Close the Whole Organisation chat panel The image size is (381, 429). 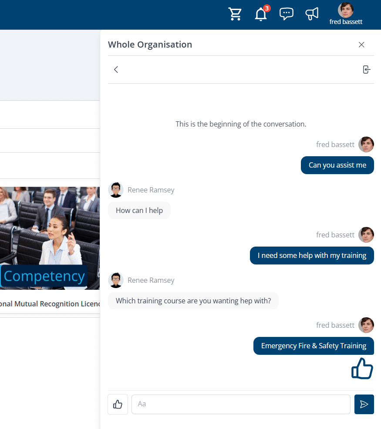tap(361, 45)
